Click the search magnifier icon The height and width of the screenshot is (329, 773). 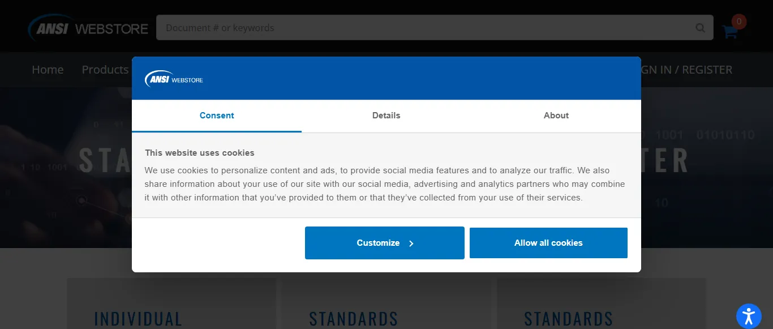[x=700, y=27]
